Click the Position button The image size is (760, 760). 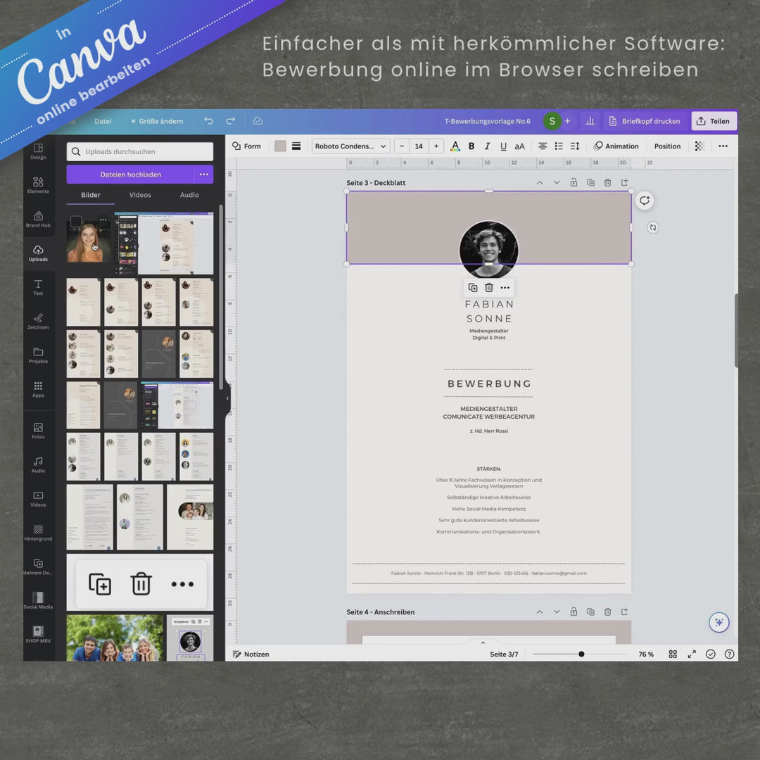tap(667, 146)
